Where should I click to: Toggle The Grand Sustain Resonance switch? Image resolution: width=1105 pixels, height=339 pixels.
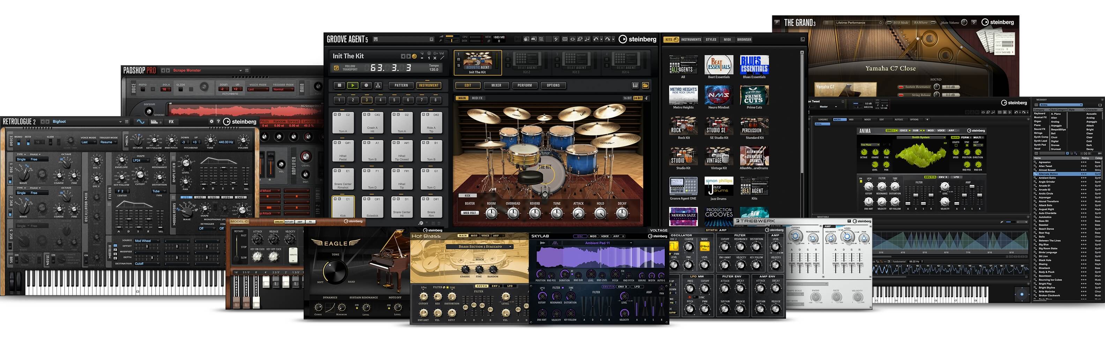coord(901,87)
